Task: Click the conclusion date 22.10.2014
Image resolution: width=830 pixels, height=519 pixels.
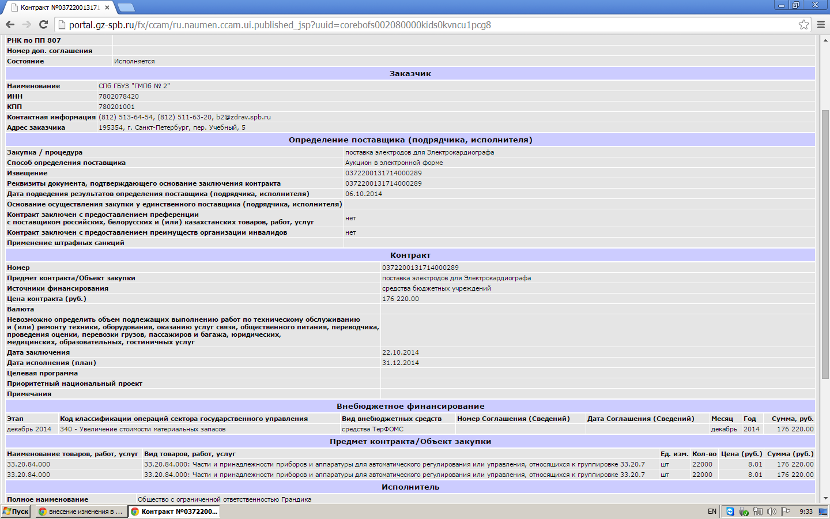Action: (x=401, y=352)
